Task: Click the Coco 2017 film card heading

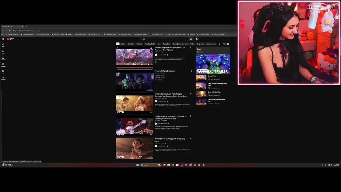Action: point(199,49)
